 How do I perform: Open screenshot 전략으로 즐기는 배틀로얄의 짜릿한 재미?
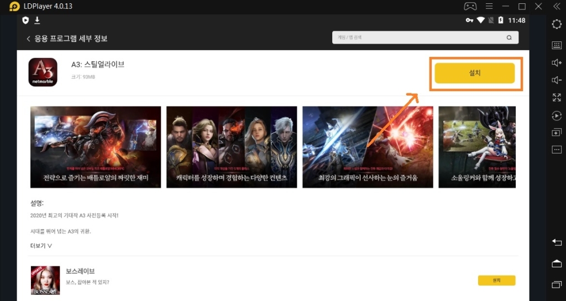(96, 147)
